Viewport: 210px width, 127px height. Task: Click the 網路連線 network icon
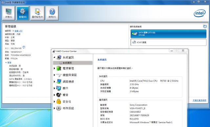click(x=59, y=82)
